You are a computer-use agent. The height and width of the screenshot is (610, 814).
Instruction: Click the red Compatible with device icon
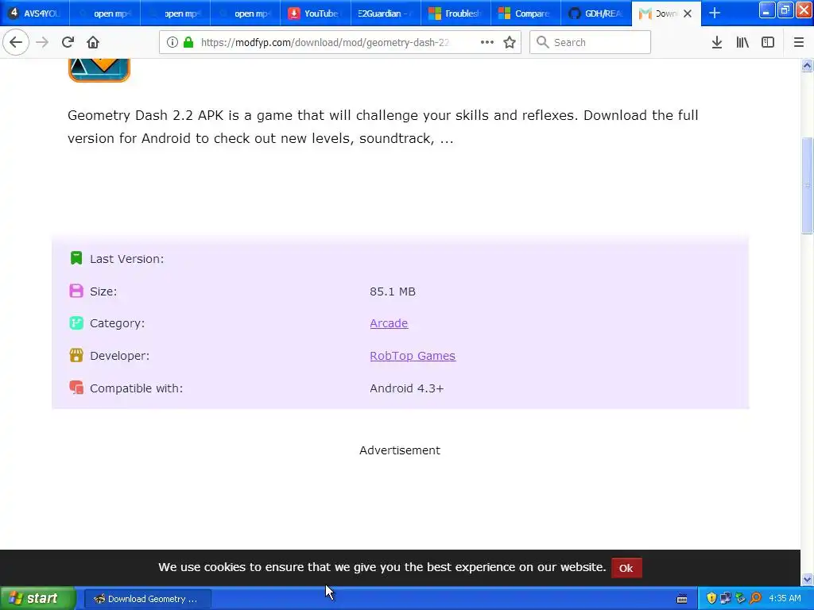click(76, 388)
